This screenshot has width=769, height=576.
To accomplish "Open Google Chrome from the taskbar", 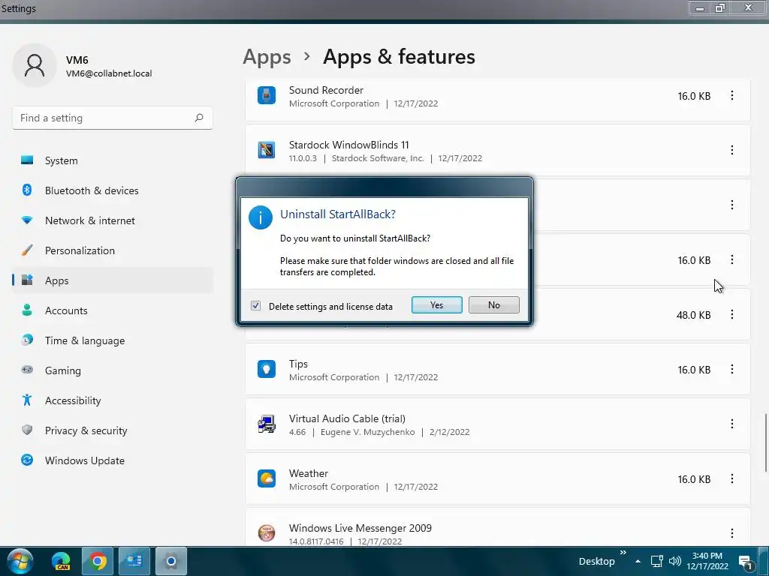I will (98, 561).
